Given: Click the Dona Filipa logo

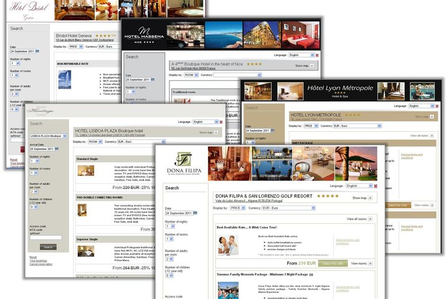Looking at the screenshot, I should tap(184, 164).
